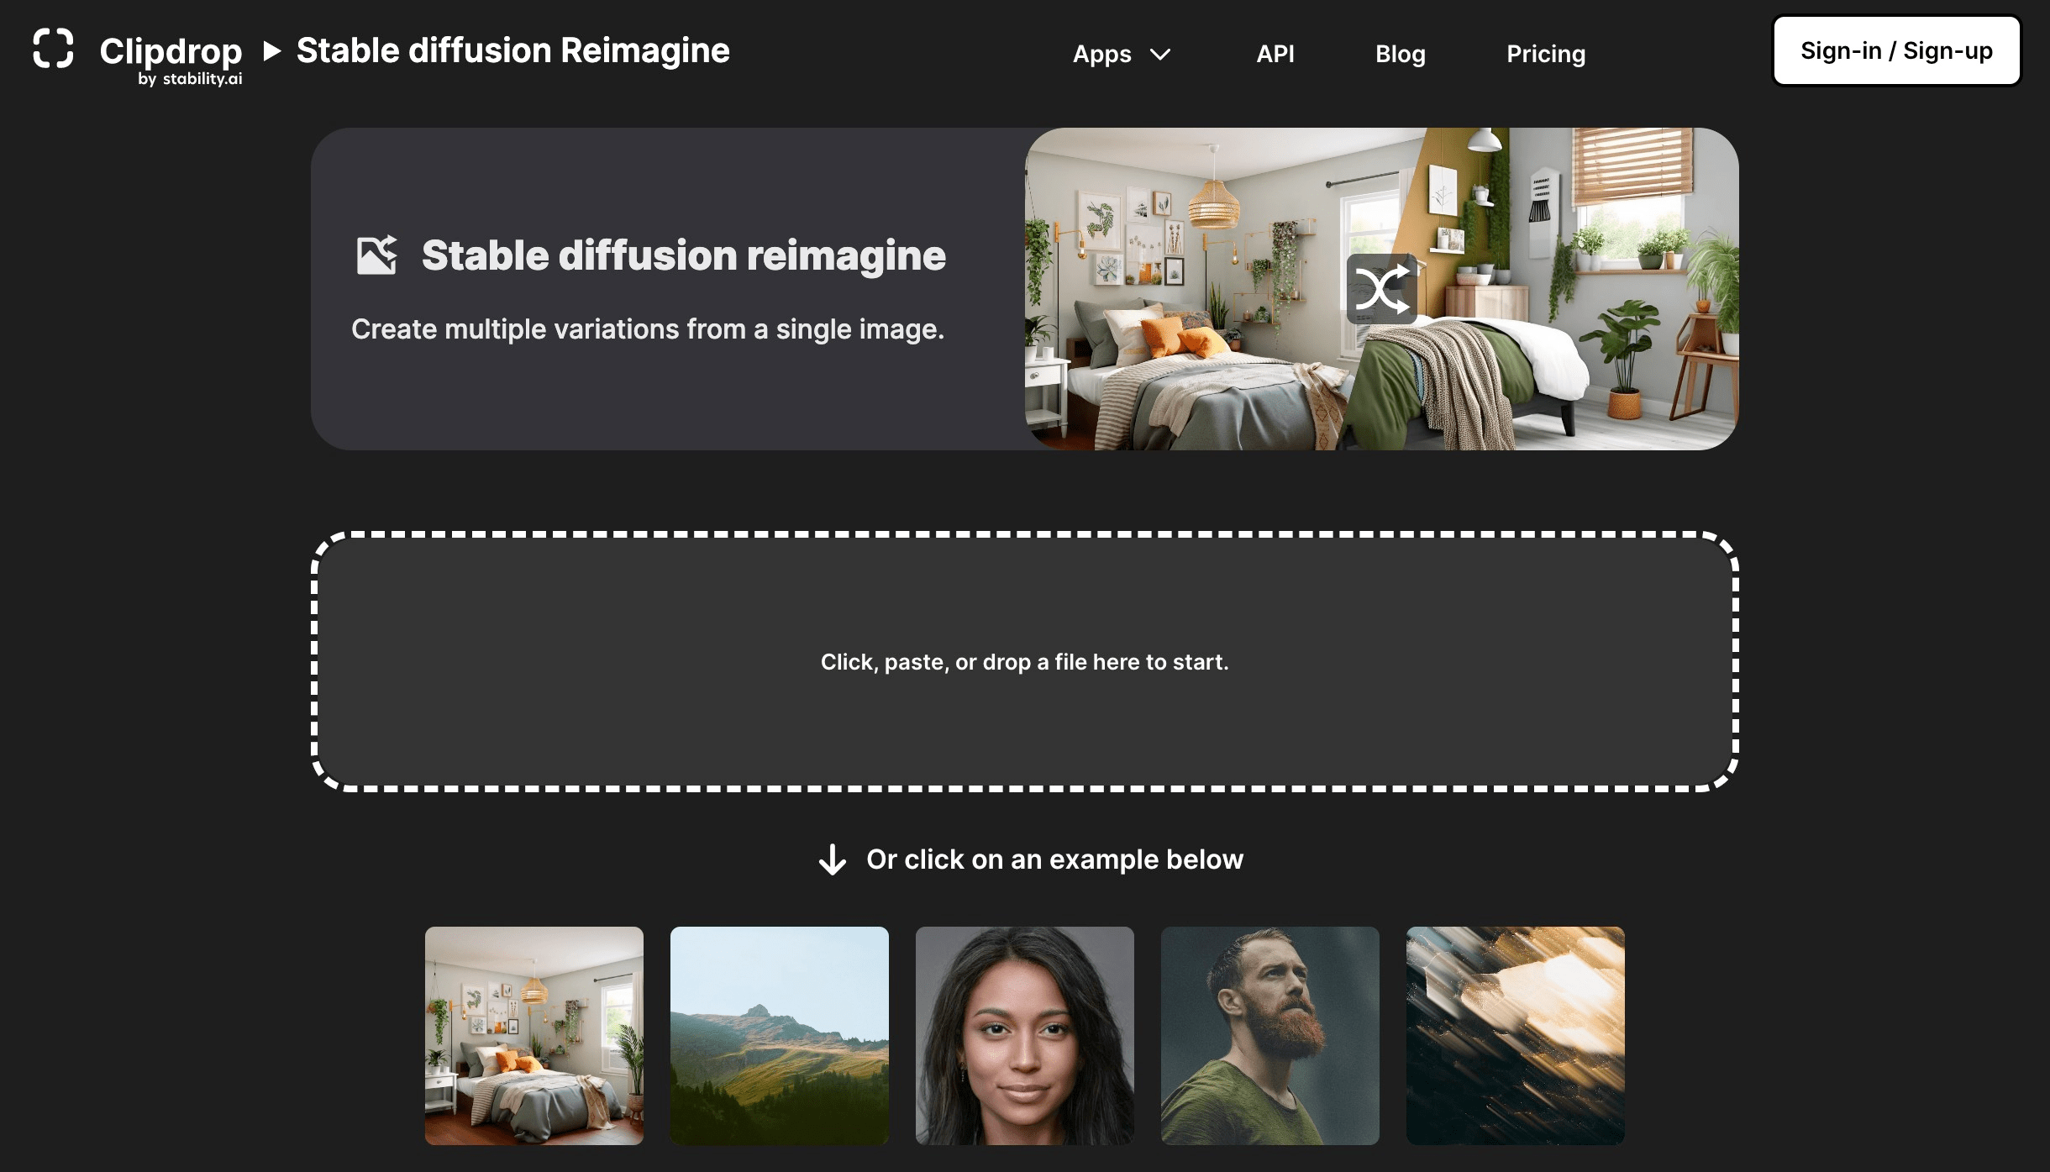Open the API page
Screen dimensions: 2050x1172
(1275, 54)
